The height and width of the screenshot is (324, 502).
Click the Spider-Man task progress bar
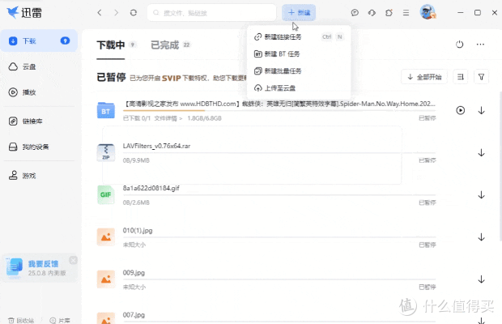coord(279,110)
